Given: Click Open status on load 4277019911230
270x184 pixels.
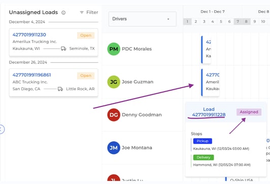Looking at the screenshot, I should coord(86,35).
